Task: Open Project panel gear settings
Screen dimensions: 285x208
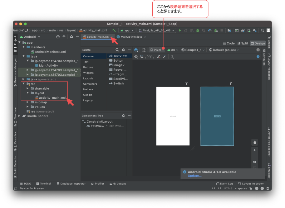Action: [x=71, y=37]
